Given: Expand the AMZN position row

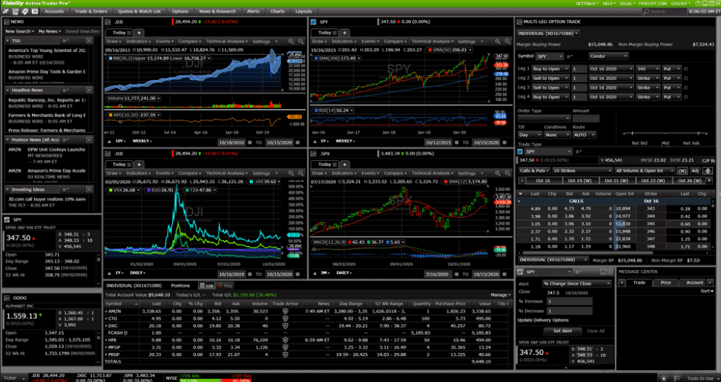Looking at the screenshot, I should [x=106, y=312].
